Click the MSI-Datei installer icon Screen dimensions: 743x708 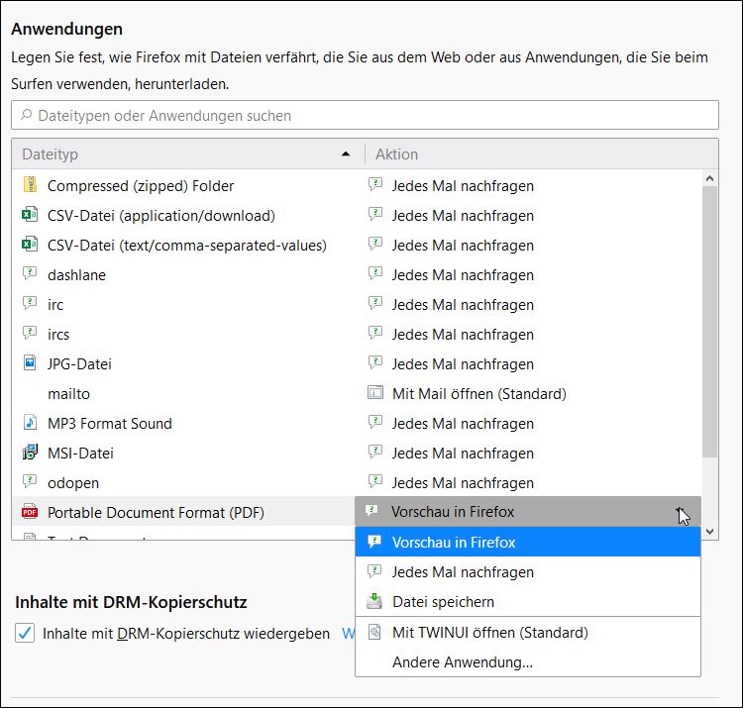tap(30, 453)
